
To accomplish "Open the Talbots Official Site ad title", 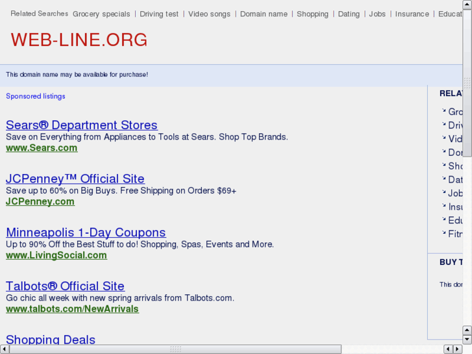I will [x=65, y=286].
